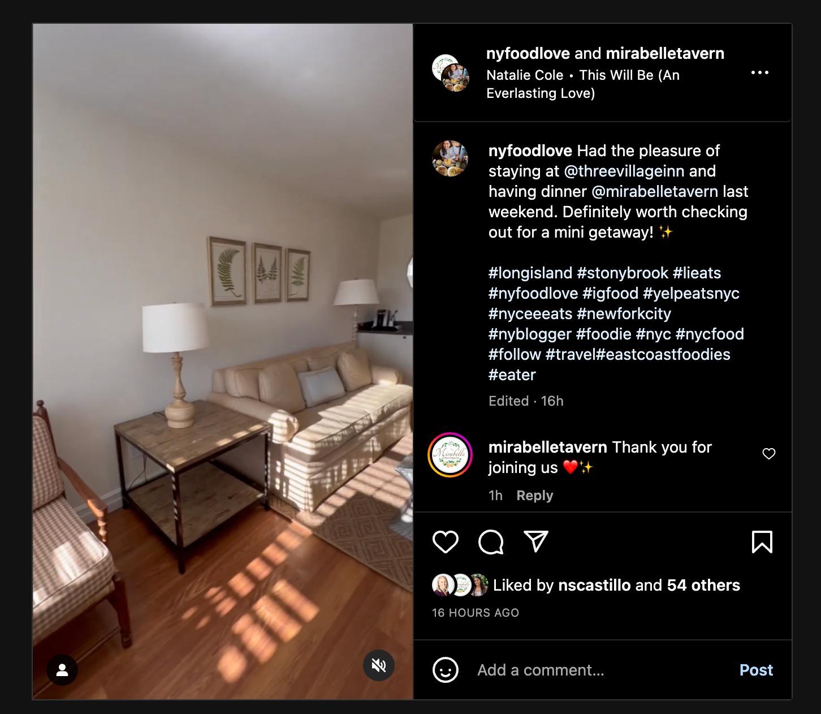View nyfoodlove profile from header
This screenshot has width=821, height=714.
click(529, 53)
